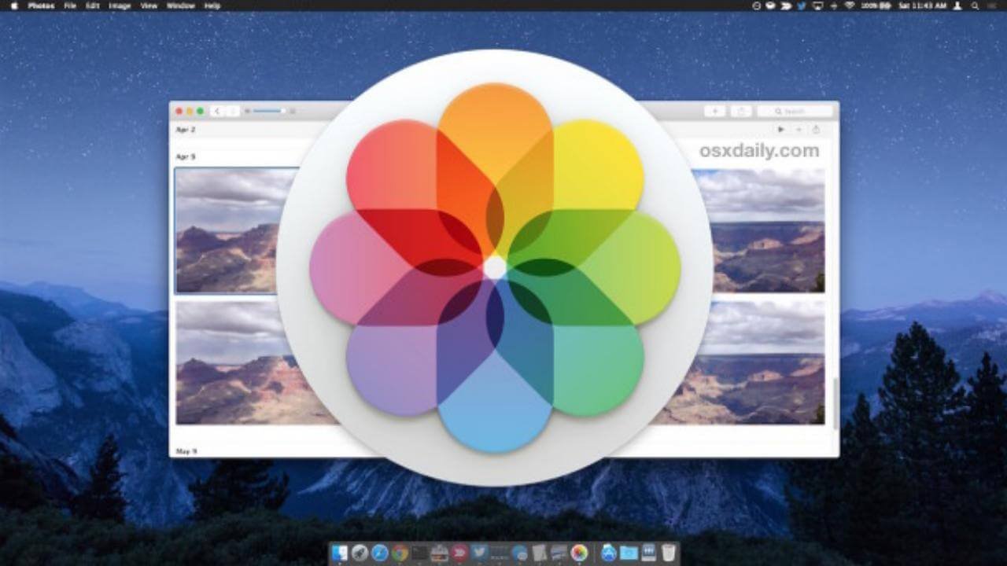This screenshot has height=566, width=1007.
Task: Open the user account menu bar icon
Action: (957, 6)
